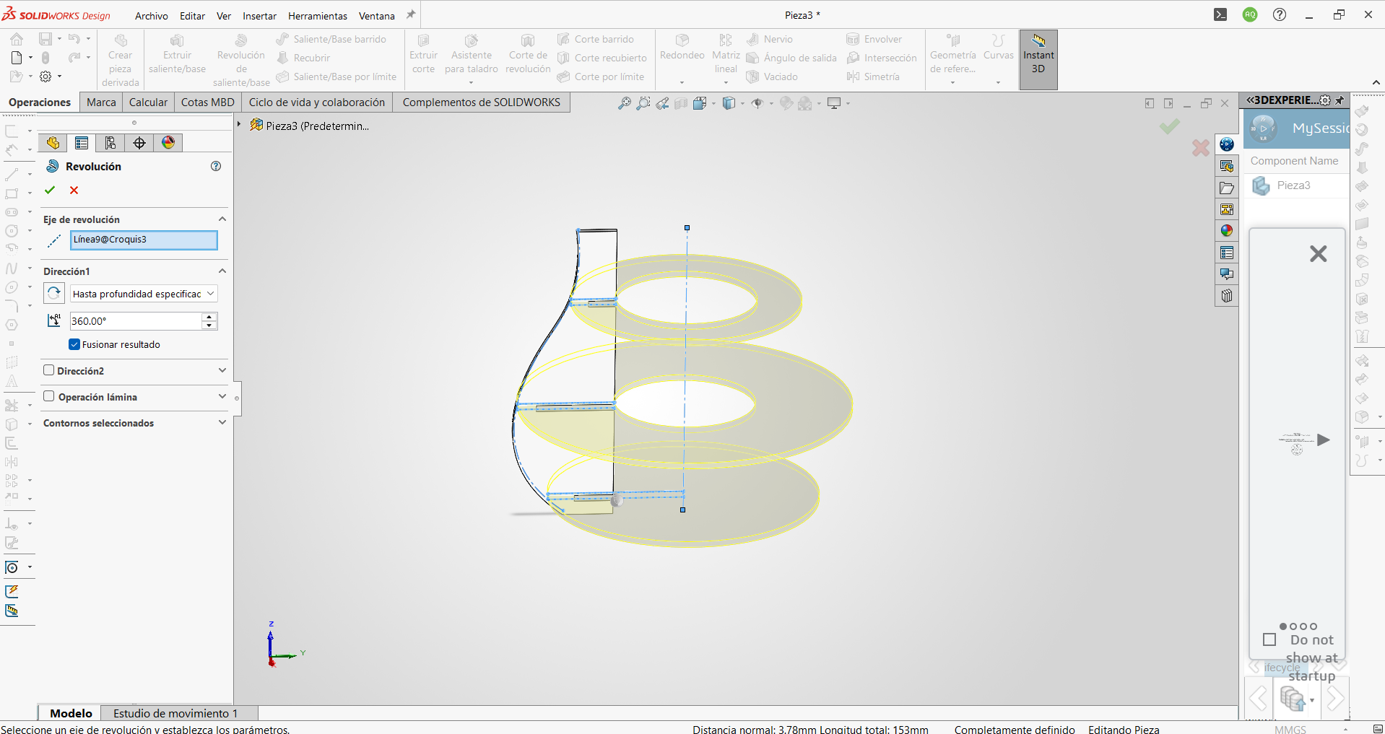
Task: Click the Extruir corte tool
Action: 424,54
